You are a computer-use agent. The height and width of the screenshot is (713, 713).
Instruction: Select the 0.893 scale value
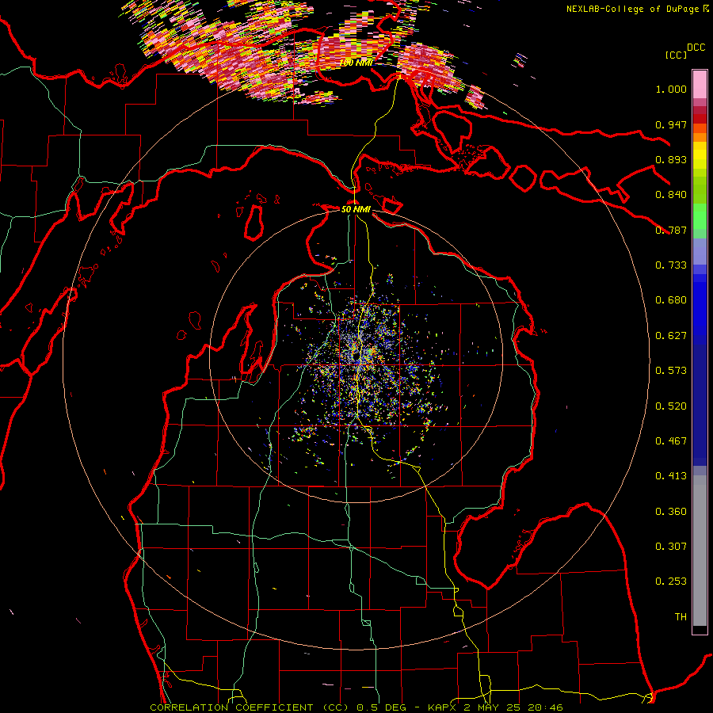coord(671,159)
